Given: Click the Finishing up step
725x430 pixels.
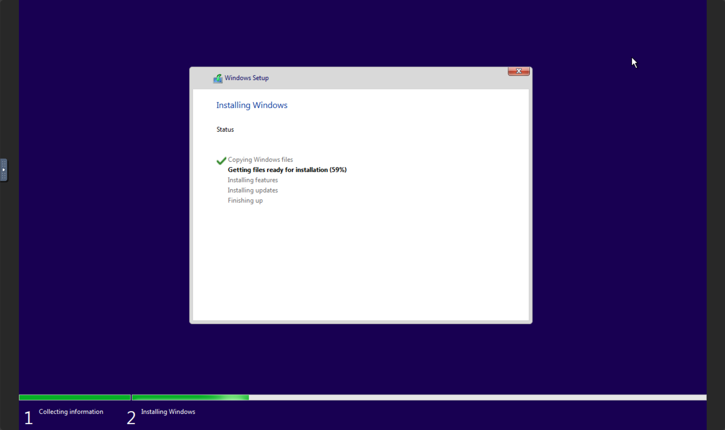Looking at the screenshot, I should 245,200.
